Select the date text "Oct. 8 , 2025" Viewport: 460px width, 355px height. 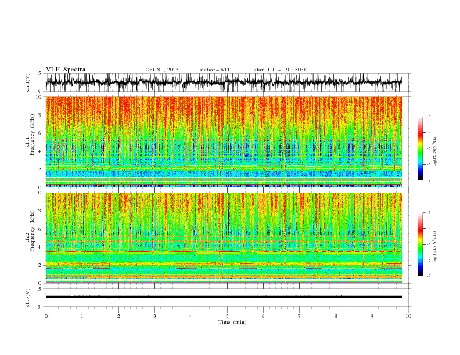162,70
